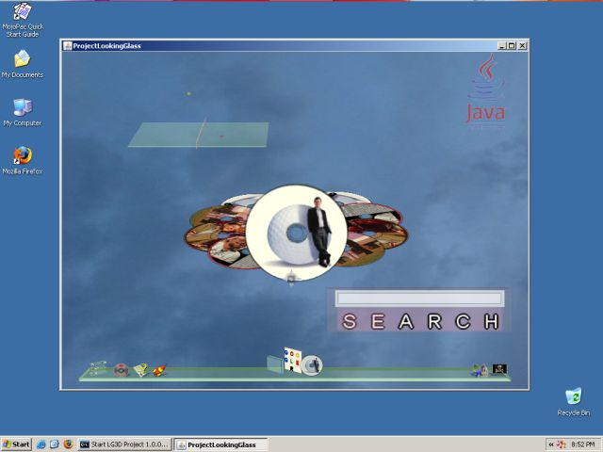The image size is (603, 452).
Task: Click the pirate skull flag icon on the taskbar
Action: (499, 369)
